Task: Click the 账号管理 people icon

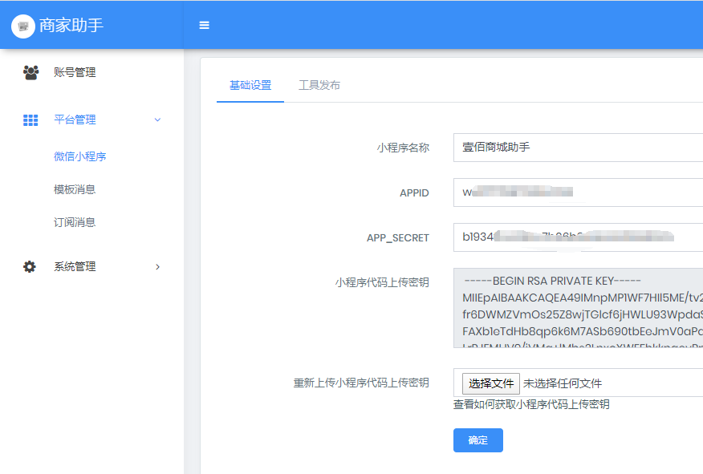Action: click(30, 72)
